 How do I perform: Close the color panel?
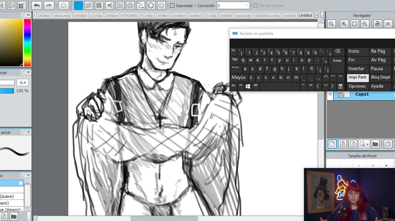(x=28, y=15)
